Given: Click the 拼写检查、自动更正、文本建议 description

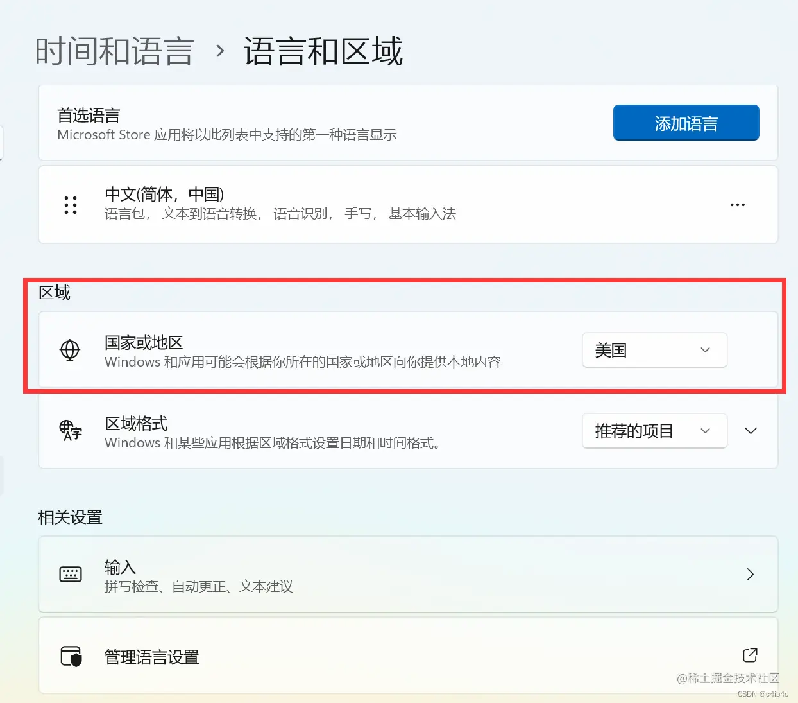Looking at the screenshot, I should point(199,586).
